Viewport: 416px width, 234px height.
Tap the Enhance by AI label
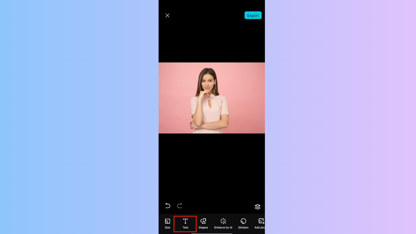tap(223, 227)
